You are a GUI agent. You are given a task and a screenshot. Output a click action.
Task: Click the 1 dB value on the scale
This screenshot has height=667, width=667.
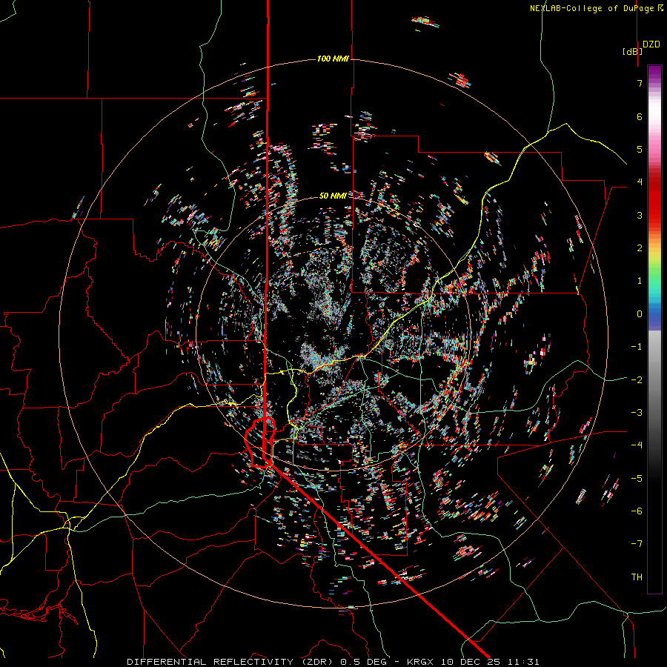640,281
